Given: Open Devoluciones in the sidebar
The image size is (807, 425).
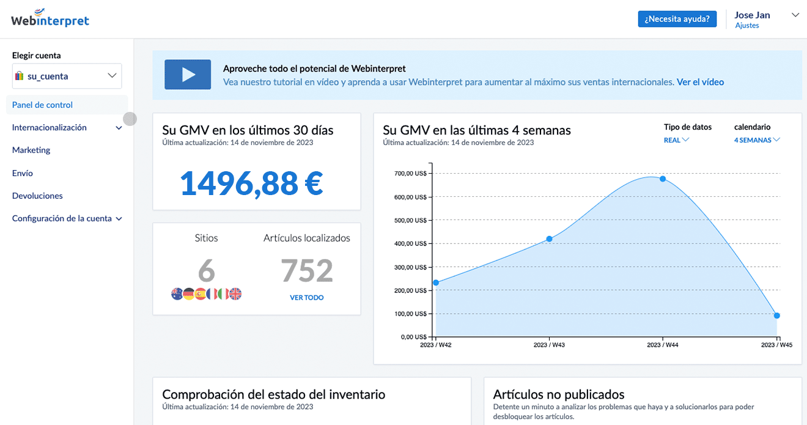Looking at the screenshot, I should 37,196.
